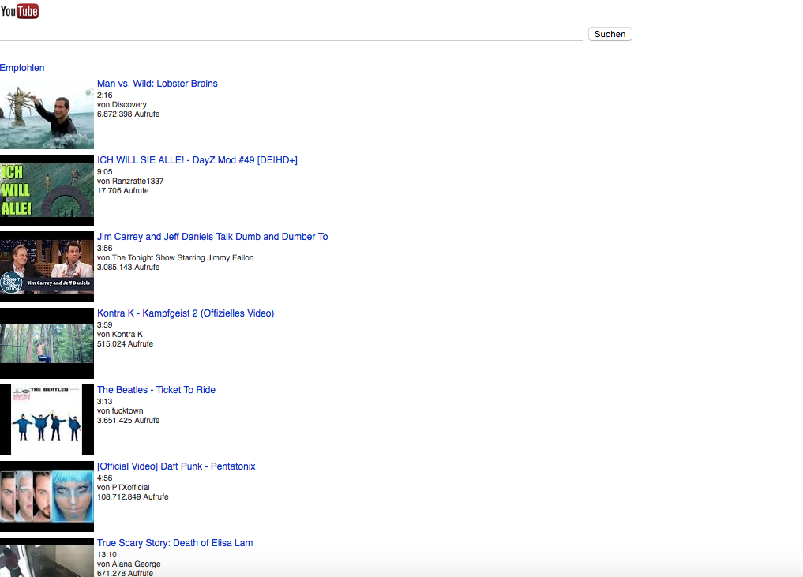Click the duration text '2:16'
The width and height of the screenshot is (803, 577).
click(104, 96)
